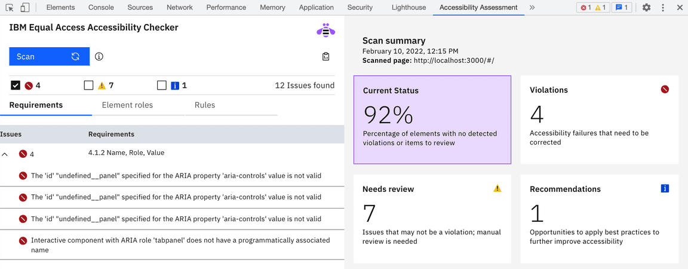Image resolution: width=688 pixels, height=269 pixels.
Task: Switch to the Element roles tab
Action: pyautogui.click(x=127, y=105)
